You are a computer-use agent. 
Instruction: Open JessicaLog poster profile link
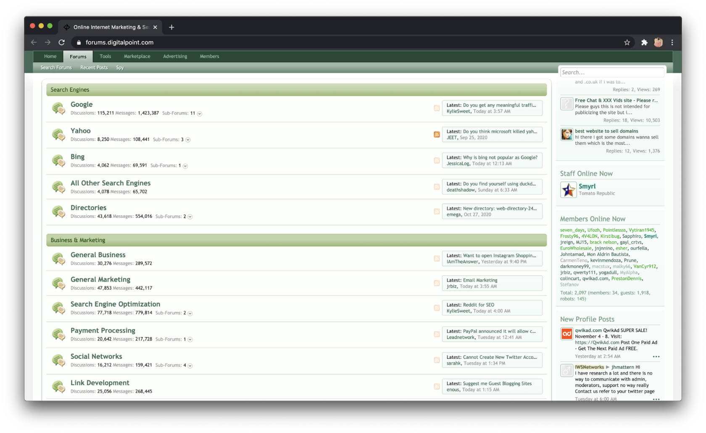[458, 164]
